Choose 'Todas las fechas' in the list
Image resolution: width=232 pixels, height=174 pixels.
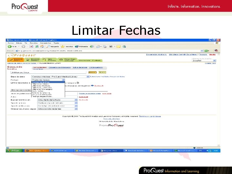48,82
